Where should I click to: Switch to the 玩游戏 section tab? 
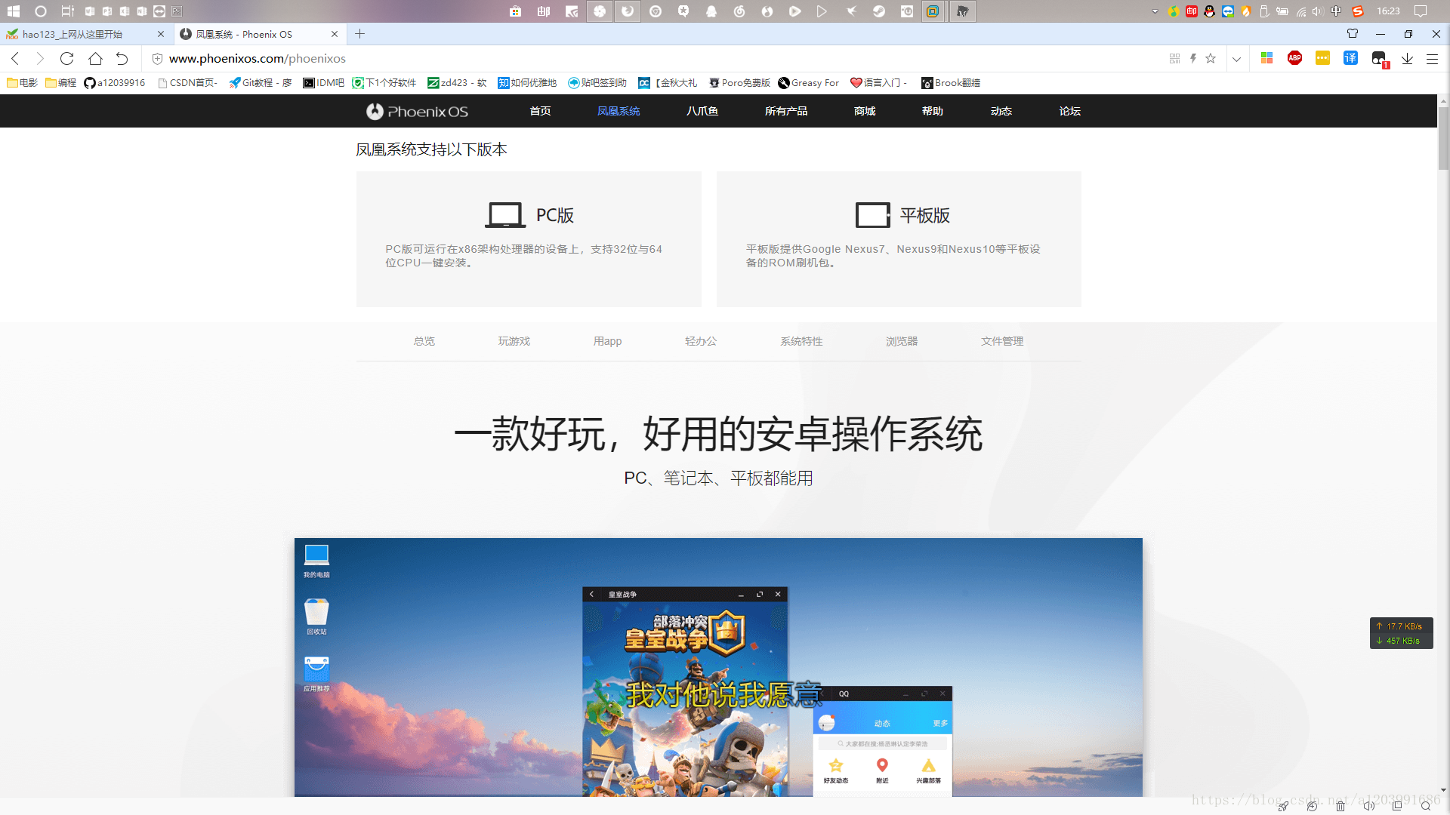pos(514,341)
